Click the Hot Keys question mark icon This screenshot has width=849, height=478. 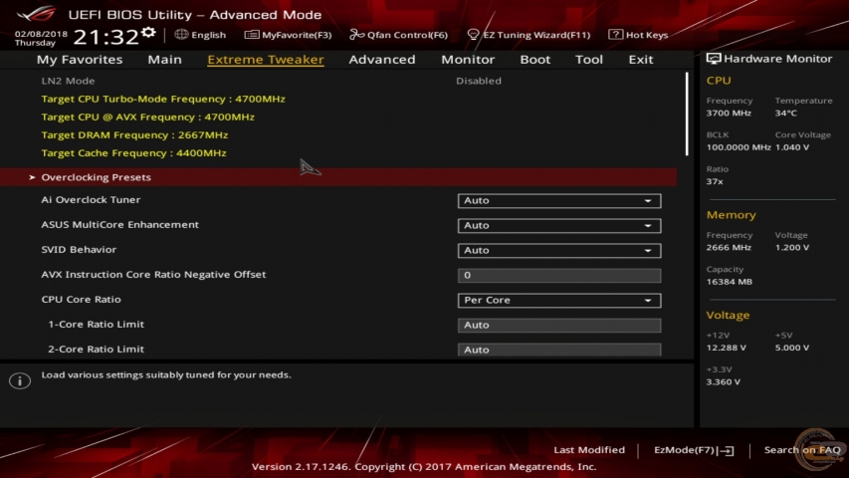pyautogui.click(x=615, y=34)
